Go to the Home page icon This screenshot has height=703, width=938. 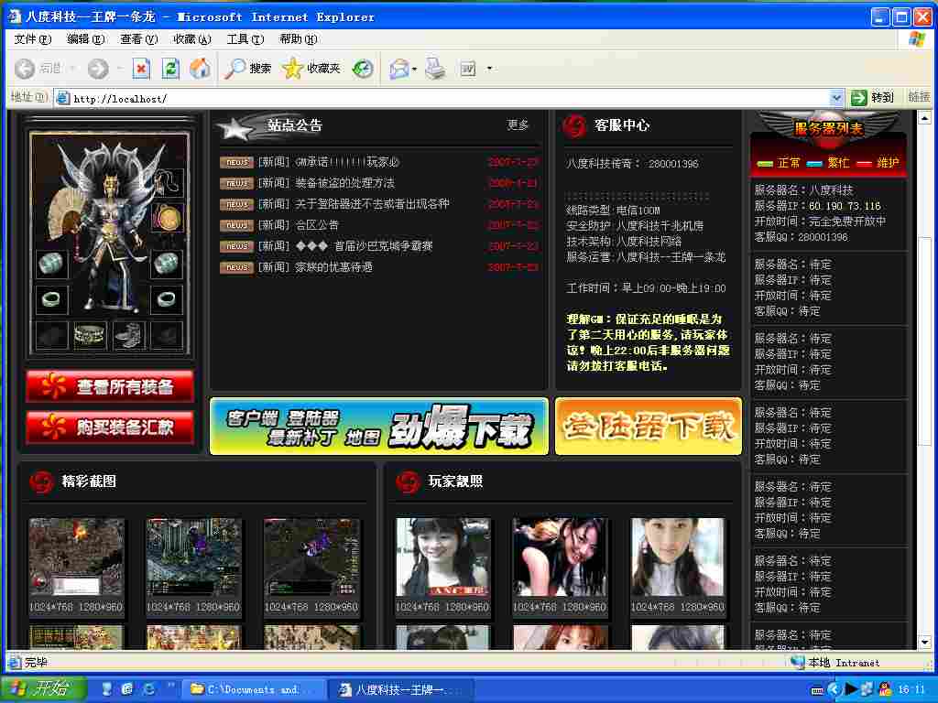click(x=200, y=69)
